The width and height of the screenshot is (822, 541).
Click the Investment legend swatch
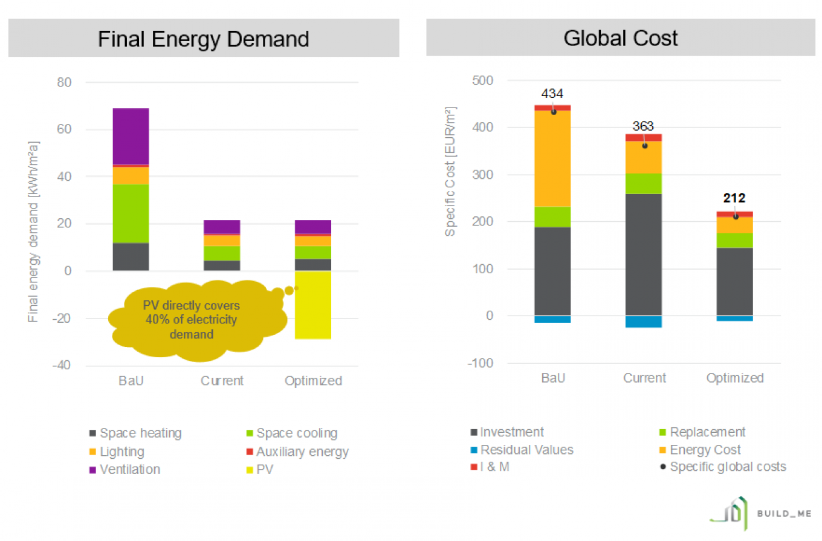point(474,432)
